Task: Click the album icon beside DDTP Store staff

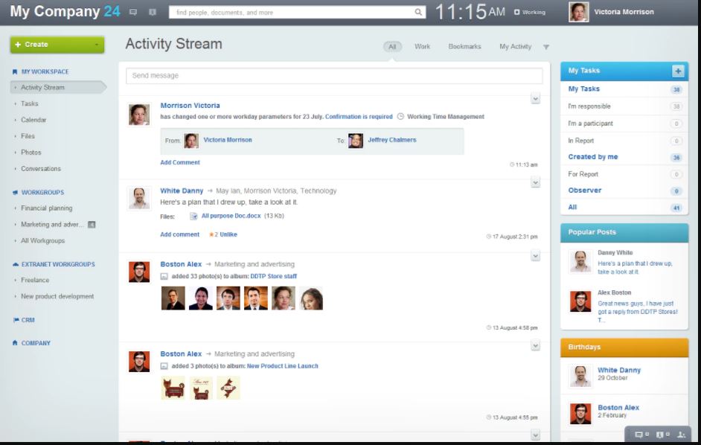Action: [164, 276]
